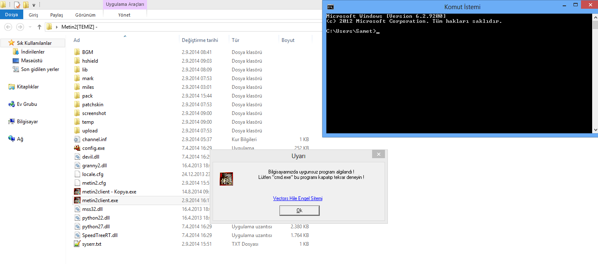This screenshot has height=264, width=598.
Task: Click the Forward navigation arrow
Action: click(20, 27)
